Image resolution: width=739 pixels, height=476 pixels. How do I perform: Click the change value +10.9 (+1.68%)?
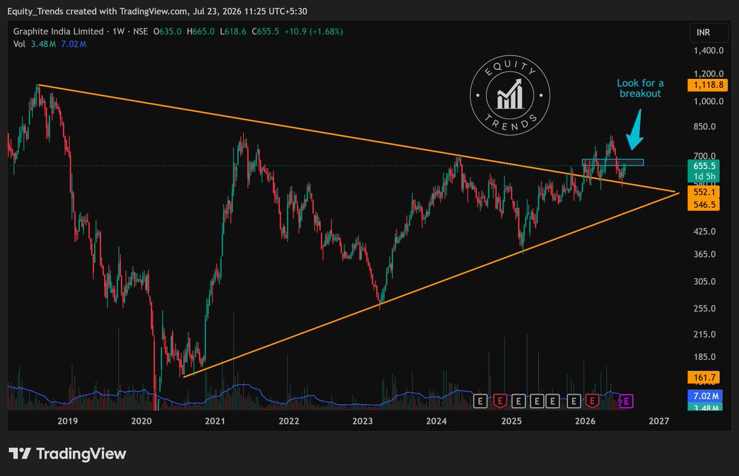point(313,31)
